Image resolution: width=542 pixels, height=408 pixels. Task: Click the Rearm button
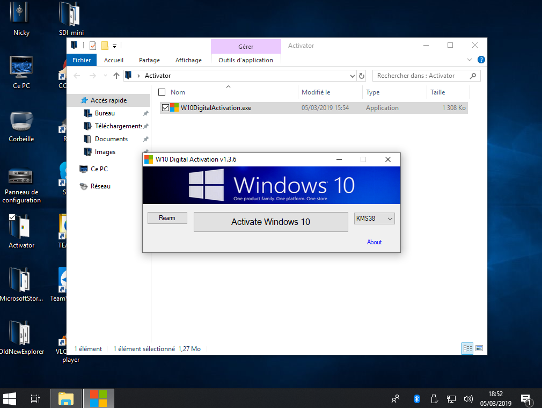click(x=167, y=218)
